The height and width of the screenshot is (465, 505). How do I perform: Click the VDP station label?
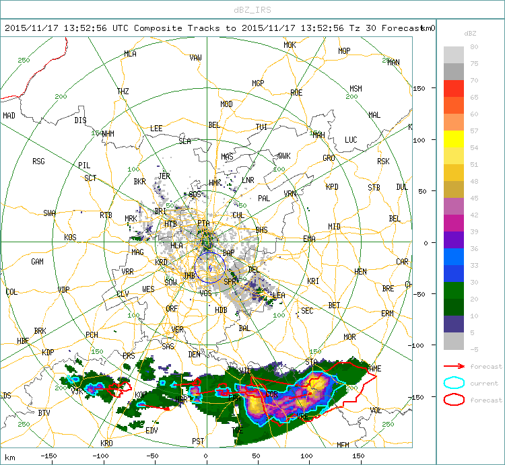coord(63,289)
